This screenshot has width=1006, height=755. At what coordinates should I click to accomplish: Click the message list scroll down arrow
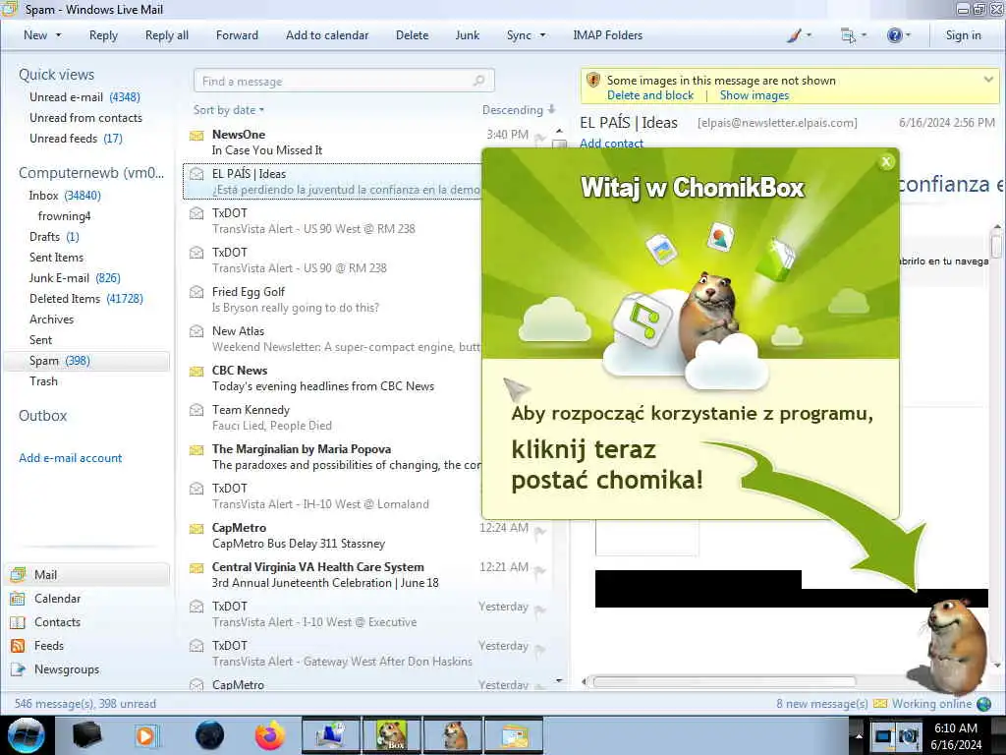tap(559, 681)
